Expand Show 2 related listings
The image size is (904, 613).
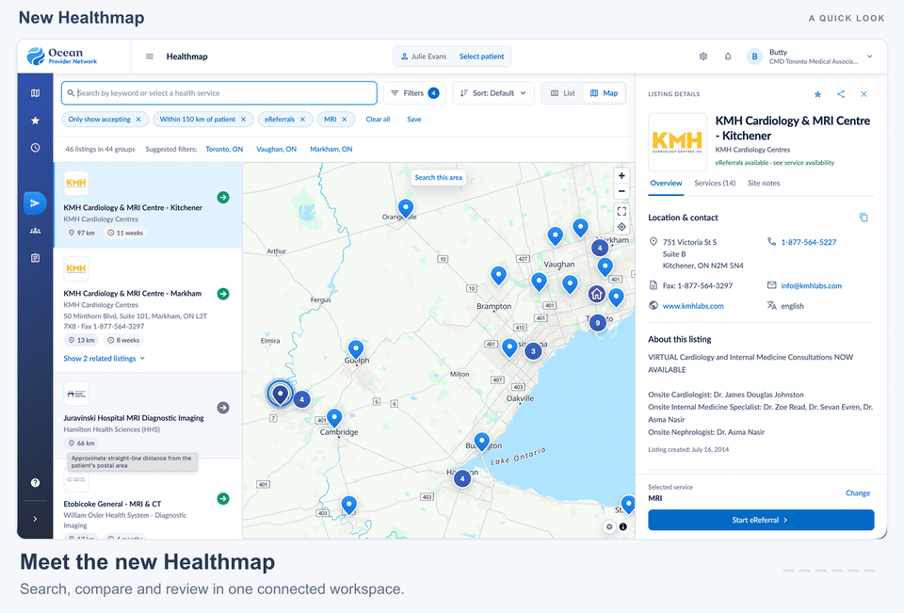105,358
